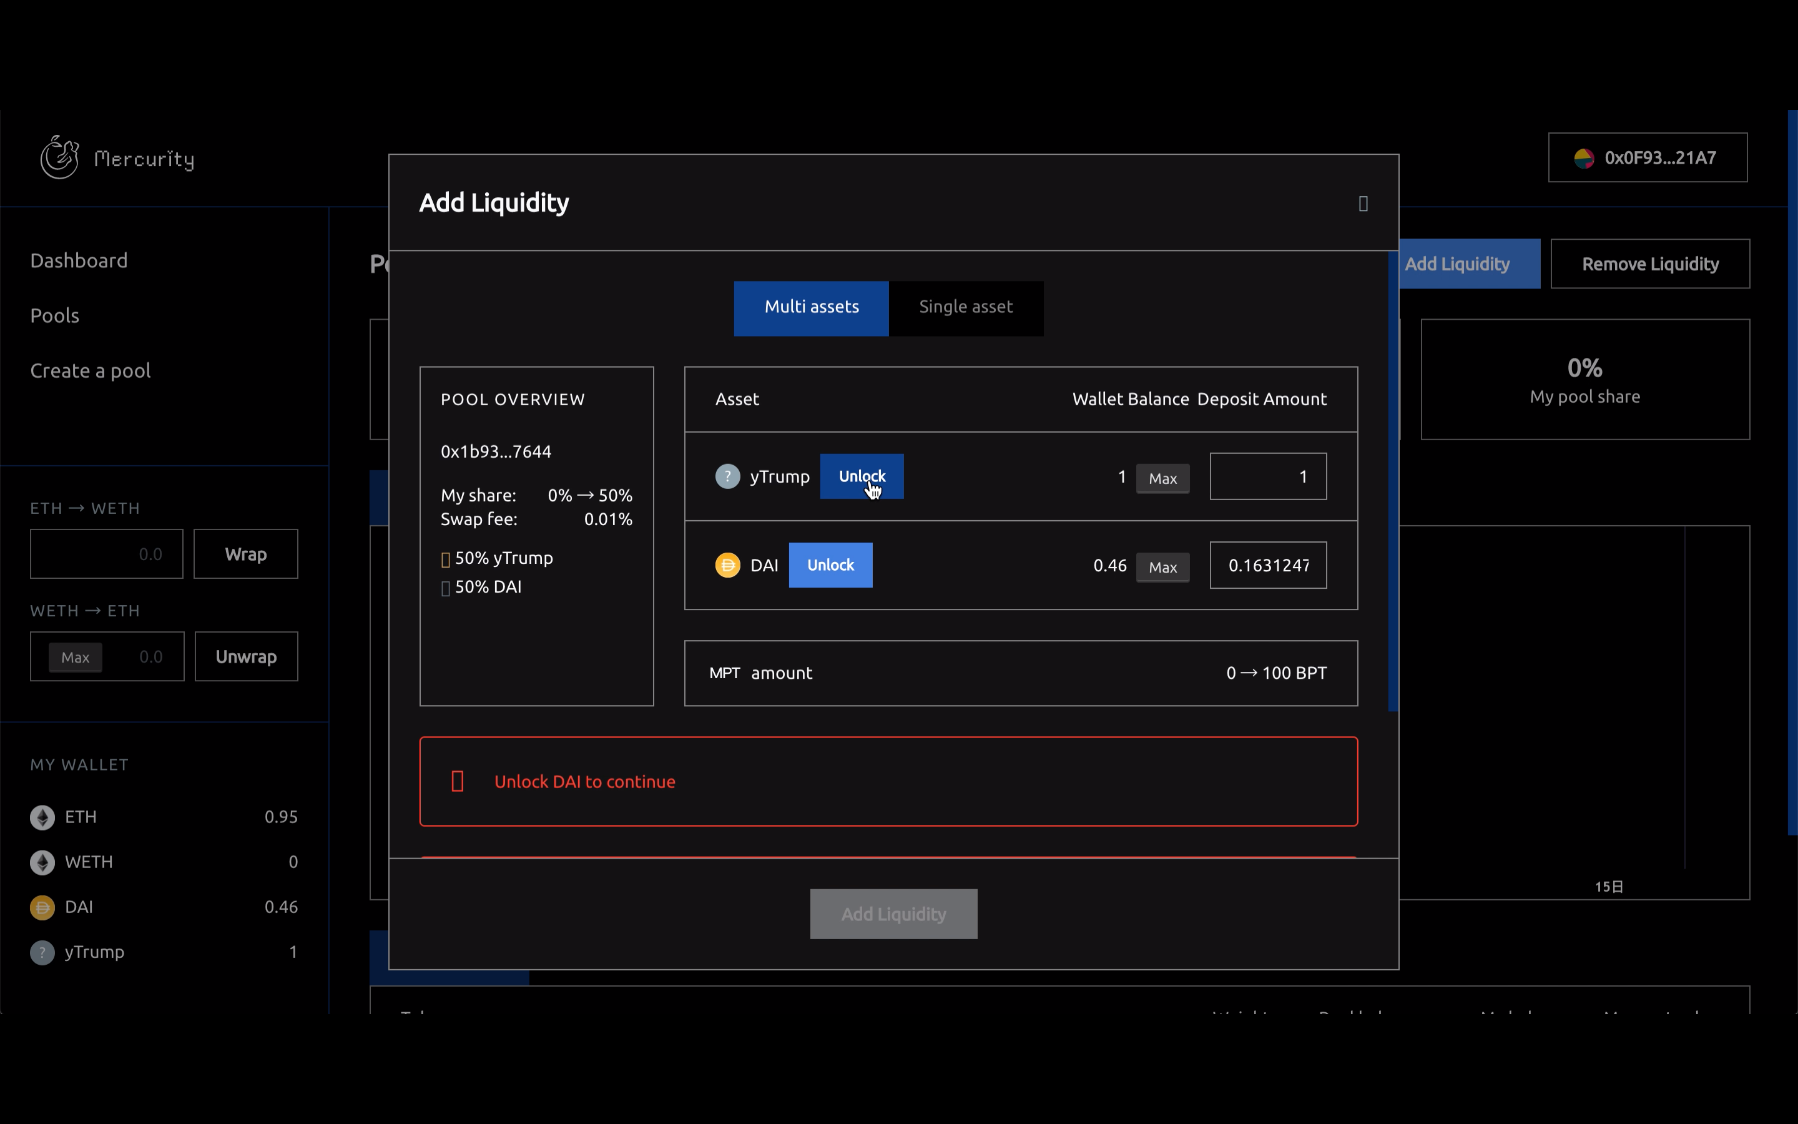Click the Unwrap button
Image resolution: width=1798 pixels, height=1124 pixels.
tap(246, 656)
